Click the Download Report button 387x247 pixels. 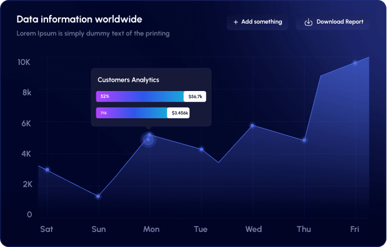pyautogui.click(x=332, y=22)
